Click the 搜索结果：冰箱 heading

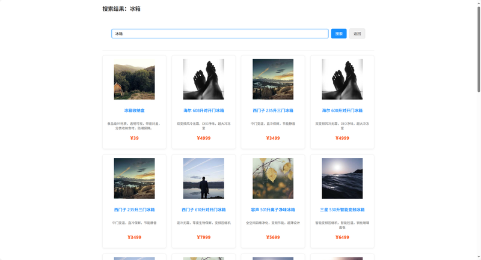(121, 9)
